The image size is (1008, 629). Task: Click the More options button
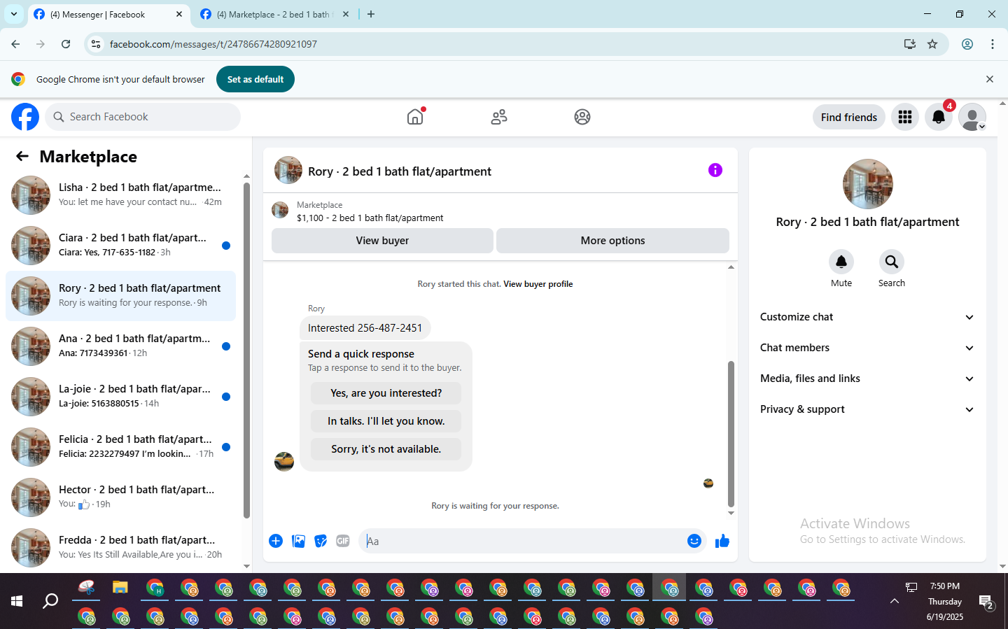click(612, 241)
